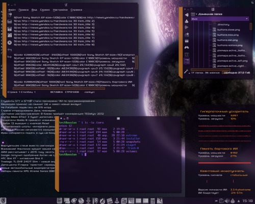Expand breadcrumb arrow before Домашняя папка

(x=196, y=14)
